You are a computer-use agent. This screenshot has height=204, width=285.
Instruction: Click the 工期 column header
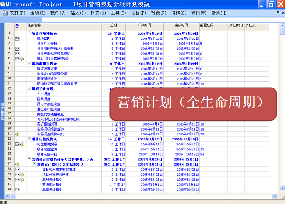(114, 27)
